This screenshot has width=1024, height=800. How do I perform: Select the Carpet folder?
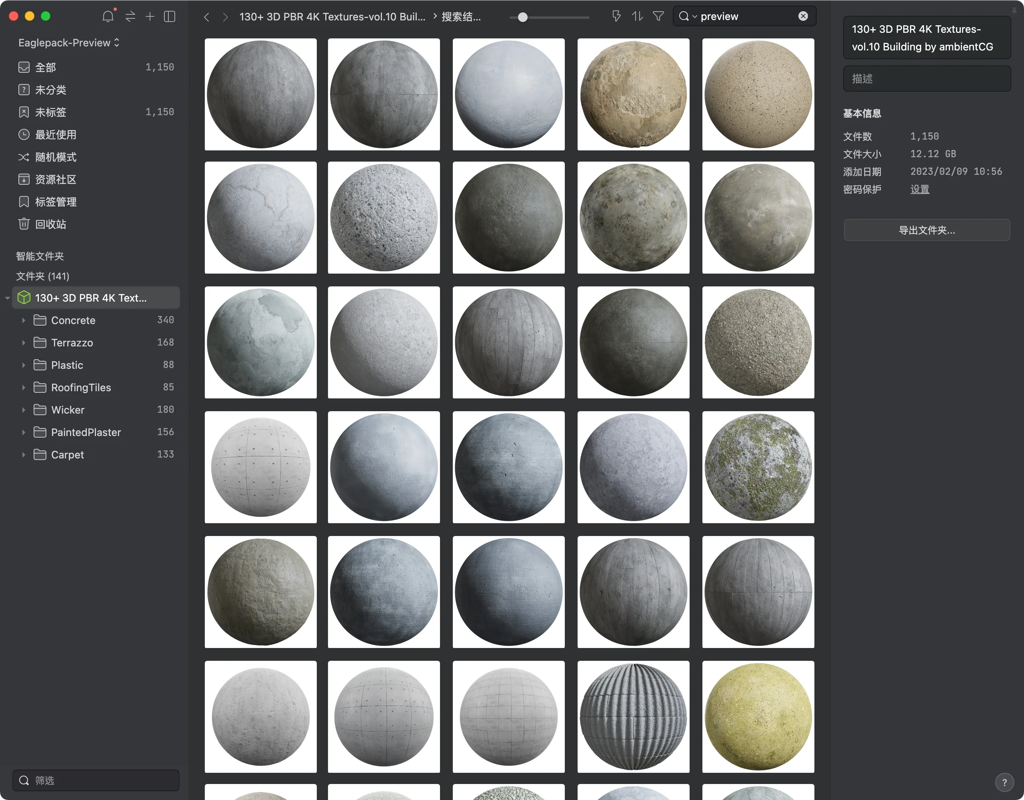[x=96, y=455]
